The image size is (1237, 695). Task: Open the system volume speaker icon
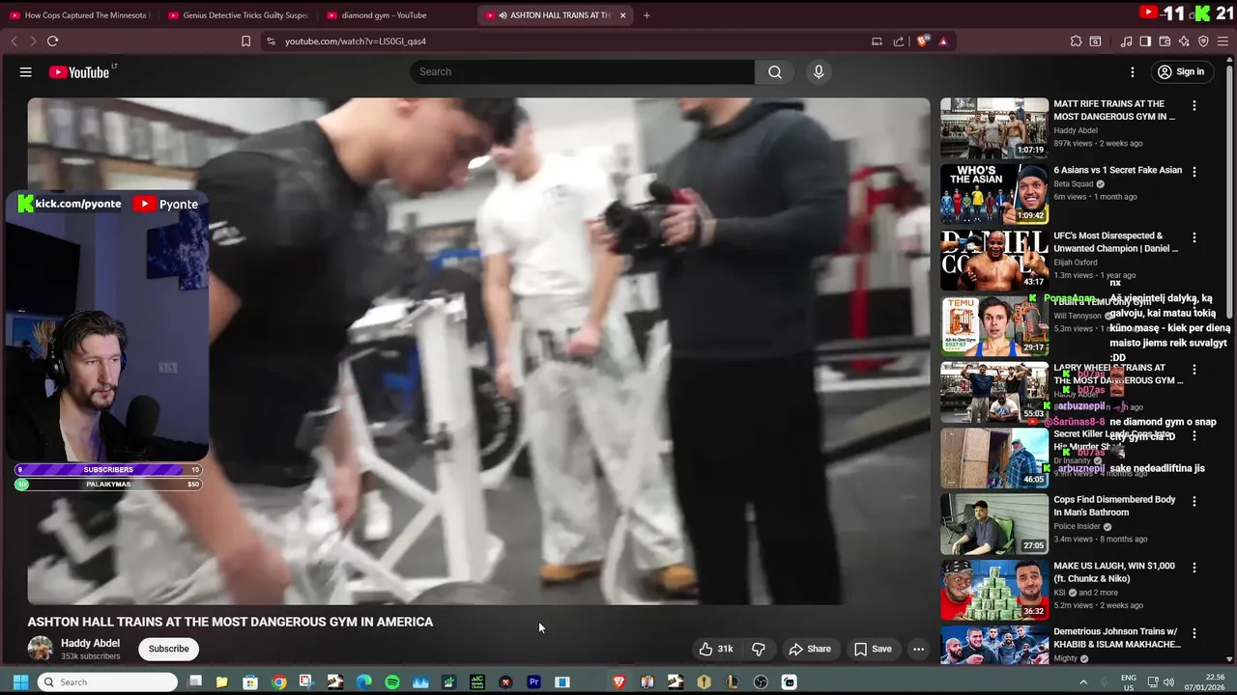tap(1169, 682)
